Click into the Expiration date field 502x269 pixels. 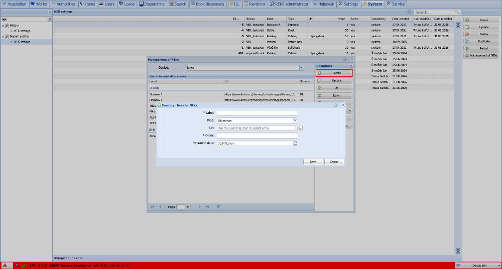tap(255, 143)
